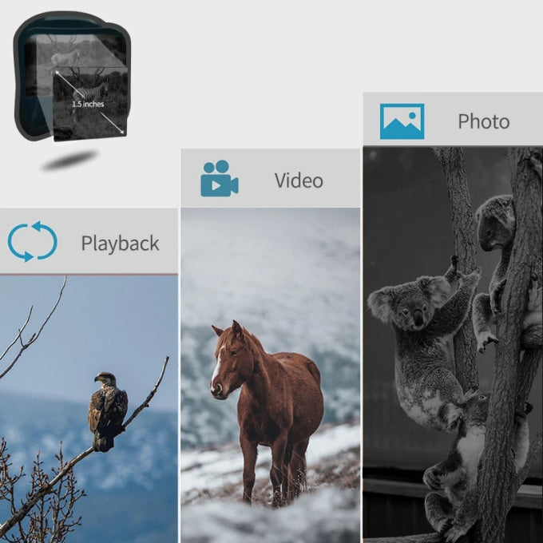Click the Playback circular arrows icon
Viewport: 543px width, 543px height.
click(32, 242)
